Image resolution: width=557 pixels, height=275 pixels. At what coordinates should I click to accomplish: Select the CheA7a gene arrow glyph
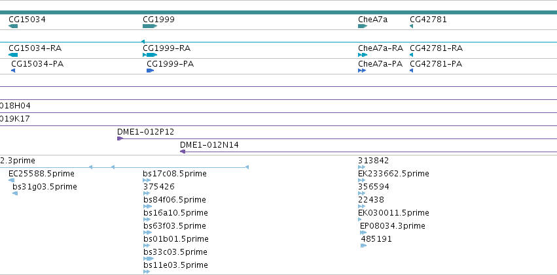click(363, 26)
